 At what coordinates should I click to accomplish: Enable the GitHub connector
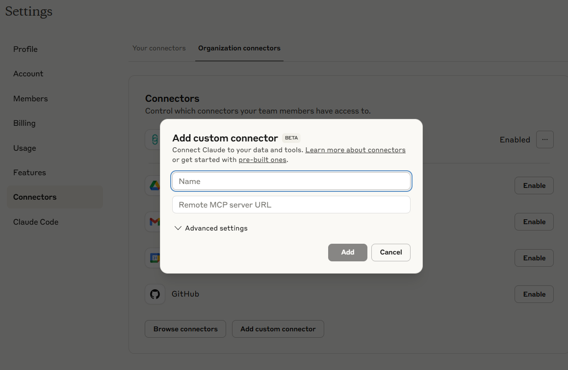click(534, 294)
